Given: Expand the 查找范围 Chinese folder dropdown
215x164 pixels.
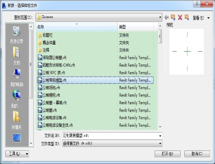Looking at the screenshot, I should pyautogui.click(x=160, y=17).
